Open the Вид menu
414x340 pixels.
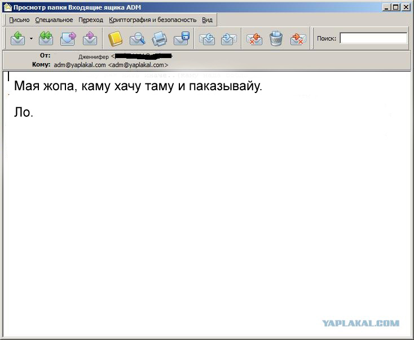pyautogui.click(x=207, y=20)
